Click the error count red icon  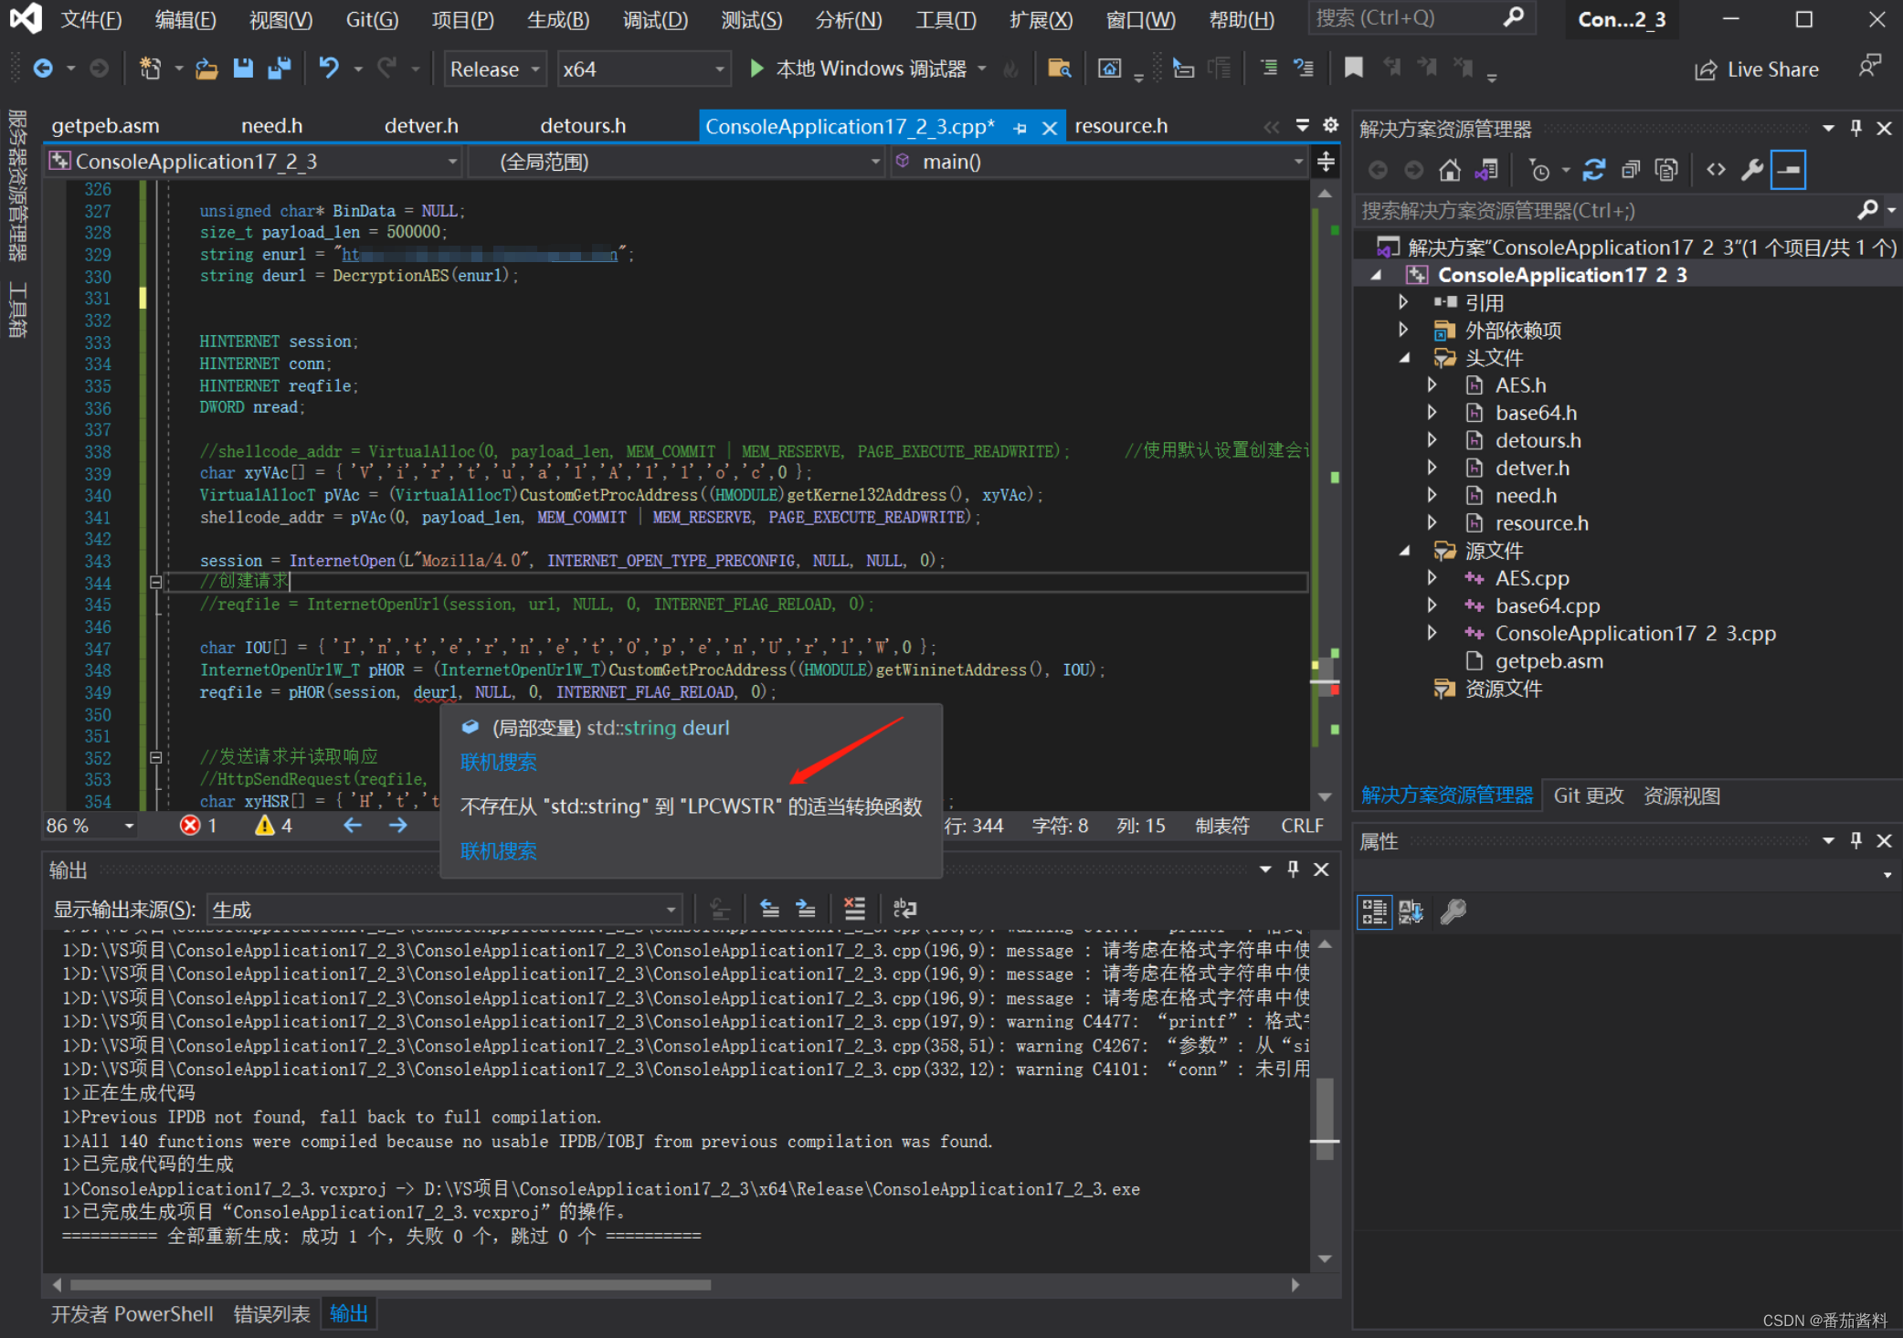(x=190, y=826)
